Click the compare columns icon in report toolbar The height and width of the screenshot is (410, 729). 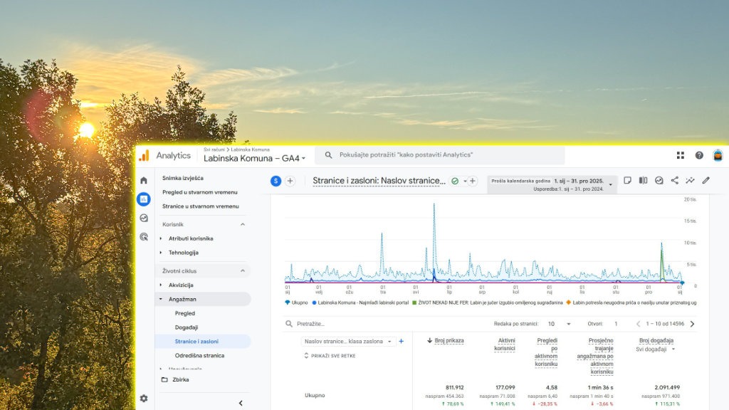click(x=643, y=181)
